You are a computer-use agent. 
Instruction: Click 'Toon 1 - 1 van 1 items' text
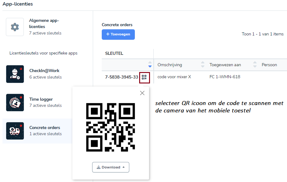pyautogui.click(x=263, y=34)
